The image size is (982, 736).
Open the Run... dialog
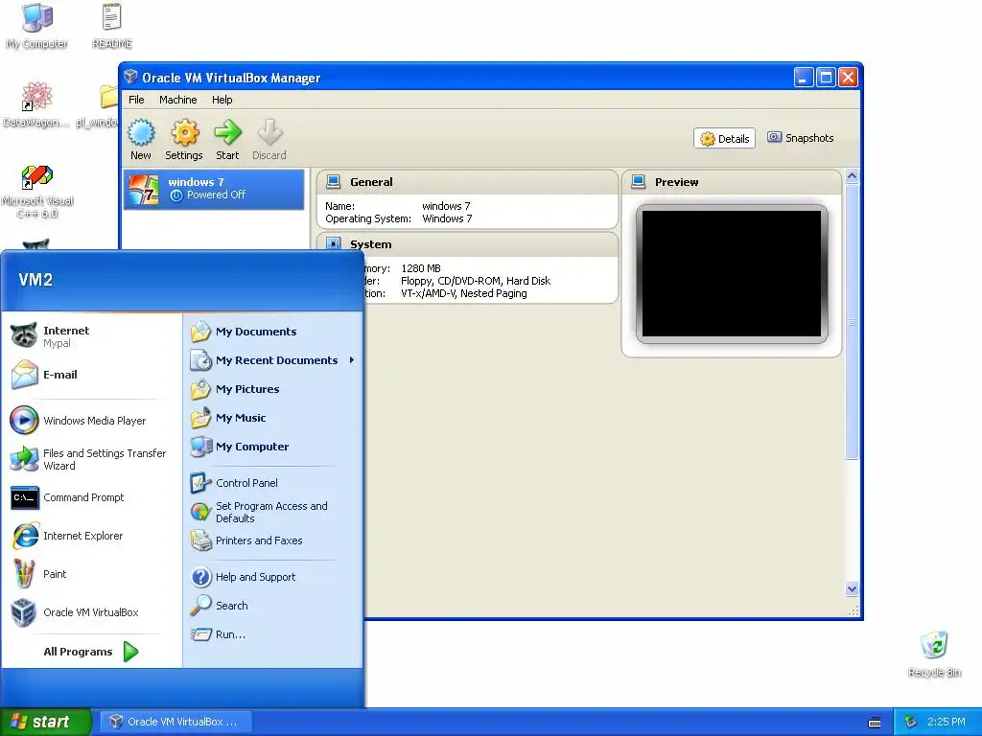coord(273,634)
